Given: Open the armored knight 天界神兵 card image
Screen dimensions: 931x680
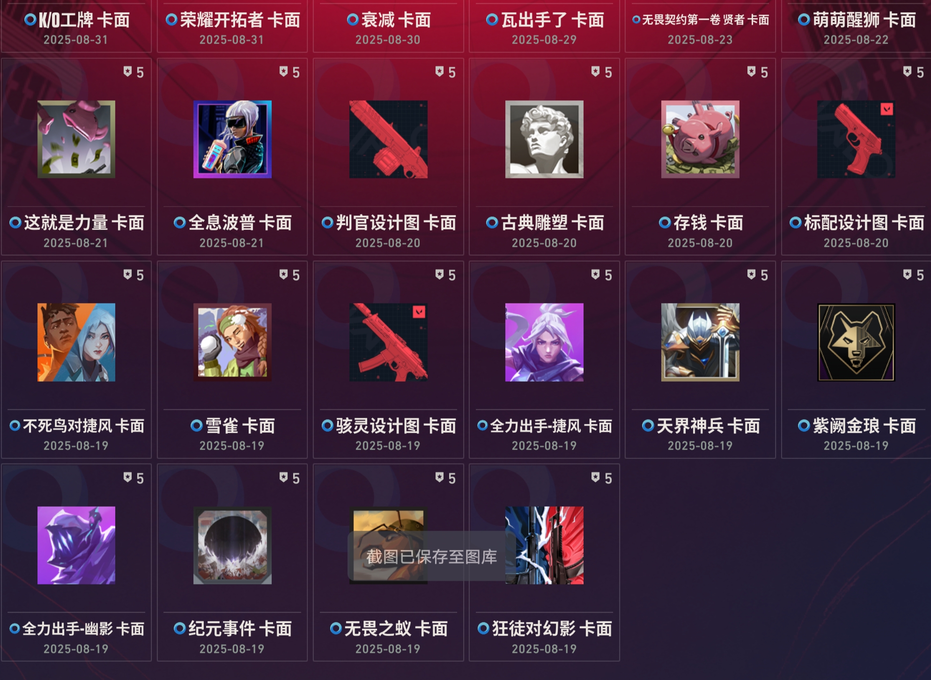Looking at the screenshot, I should [x=700, y=342].
